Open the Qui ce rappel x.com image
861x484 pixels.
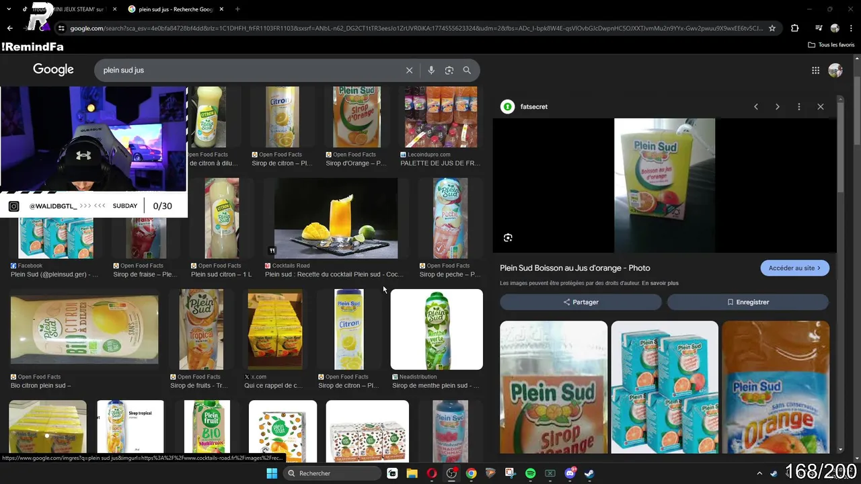coord(275,329)
